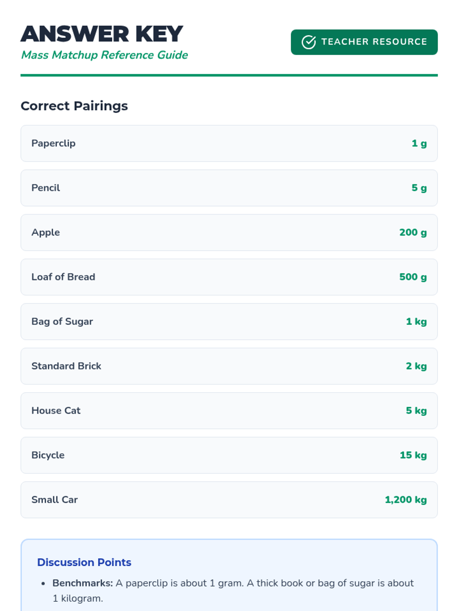Select the Small Car row
This screenshot has height=611, width=458.
click(x=229, y=500)
